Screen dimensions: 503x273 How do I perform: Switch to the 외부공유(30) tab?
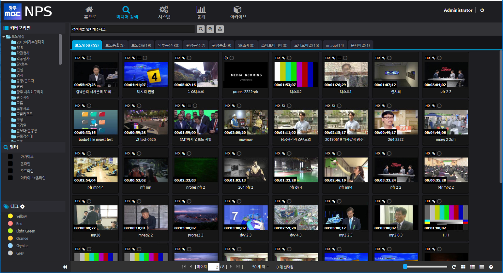click(169, 45)
